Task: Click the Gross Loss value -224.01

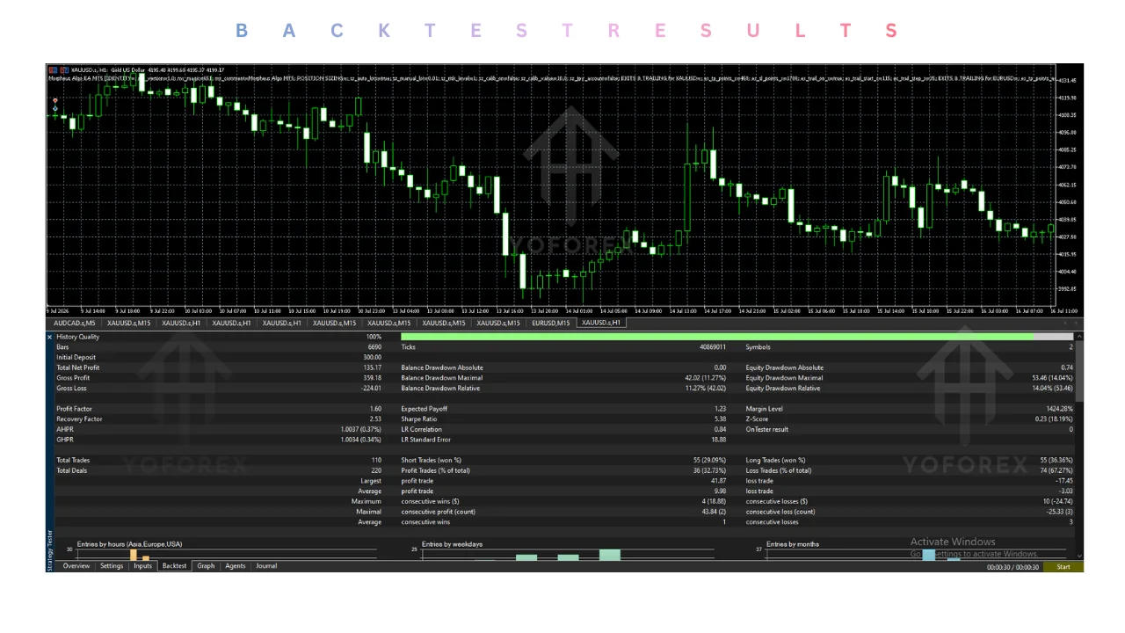Action: click(x=370, y=389)
